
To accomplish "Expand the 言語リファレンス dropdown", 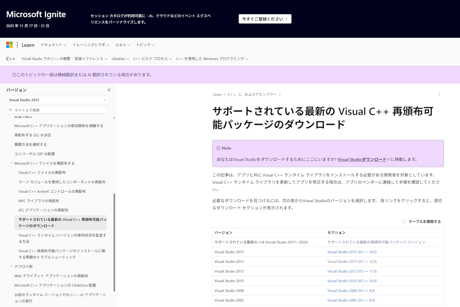I will point(91,59).
